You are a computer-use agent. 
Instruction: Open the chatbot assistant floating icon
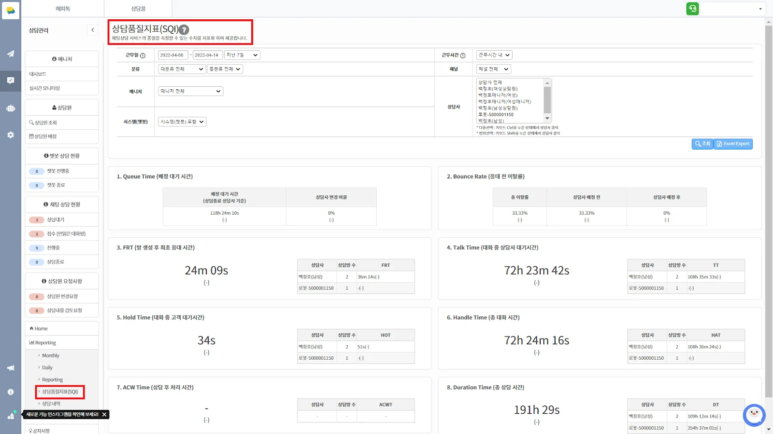[754, 415]
